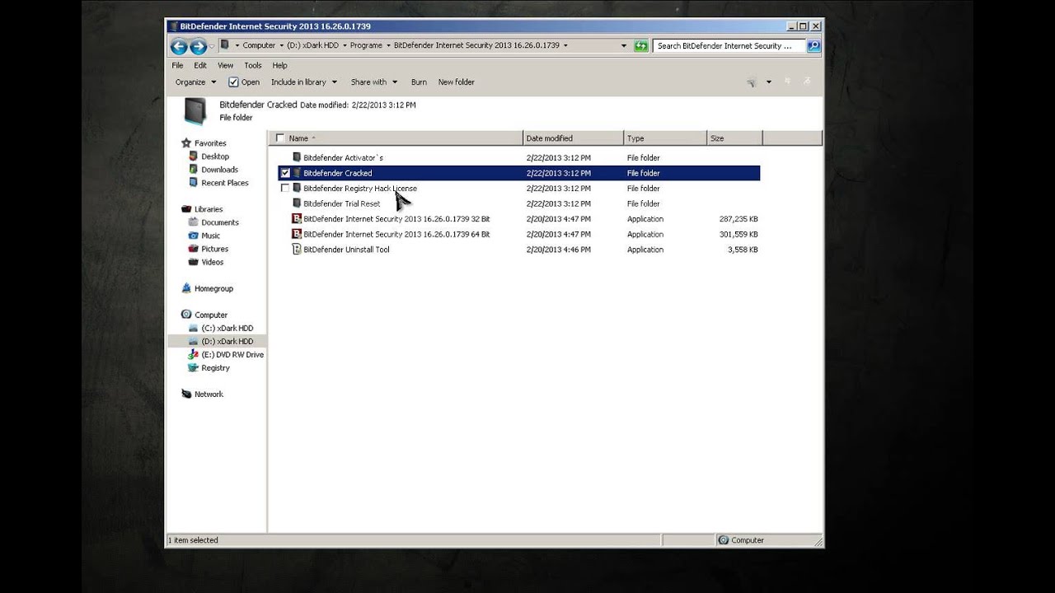Click the Documents library icon
Viewport: 1055px width, 593px height.
[194, 222]
